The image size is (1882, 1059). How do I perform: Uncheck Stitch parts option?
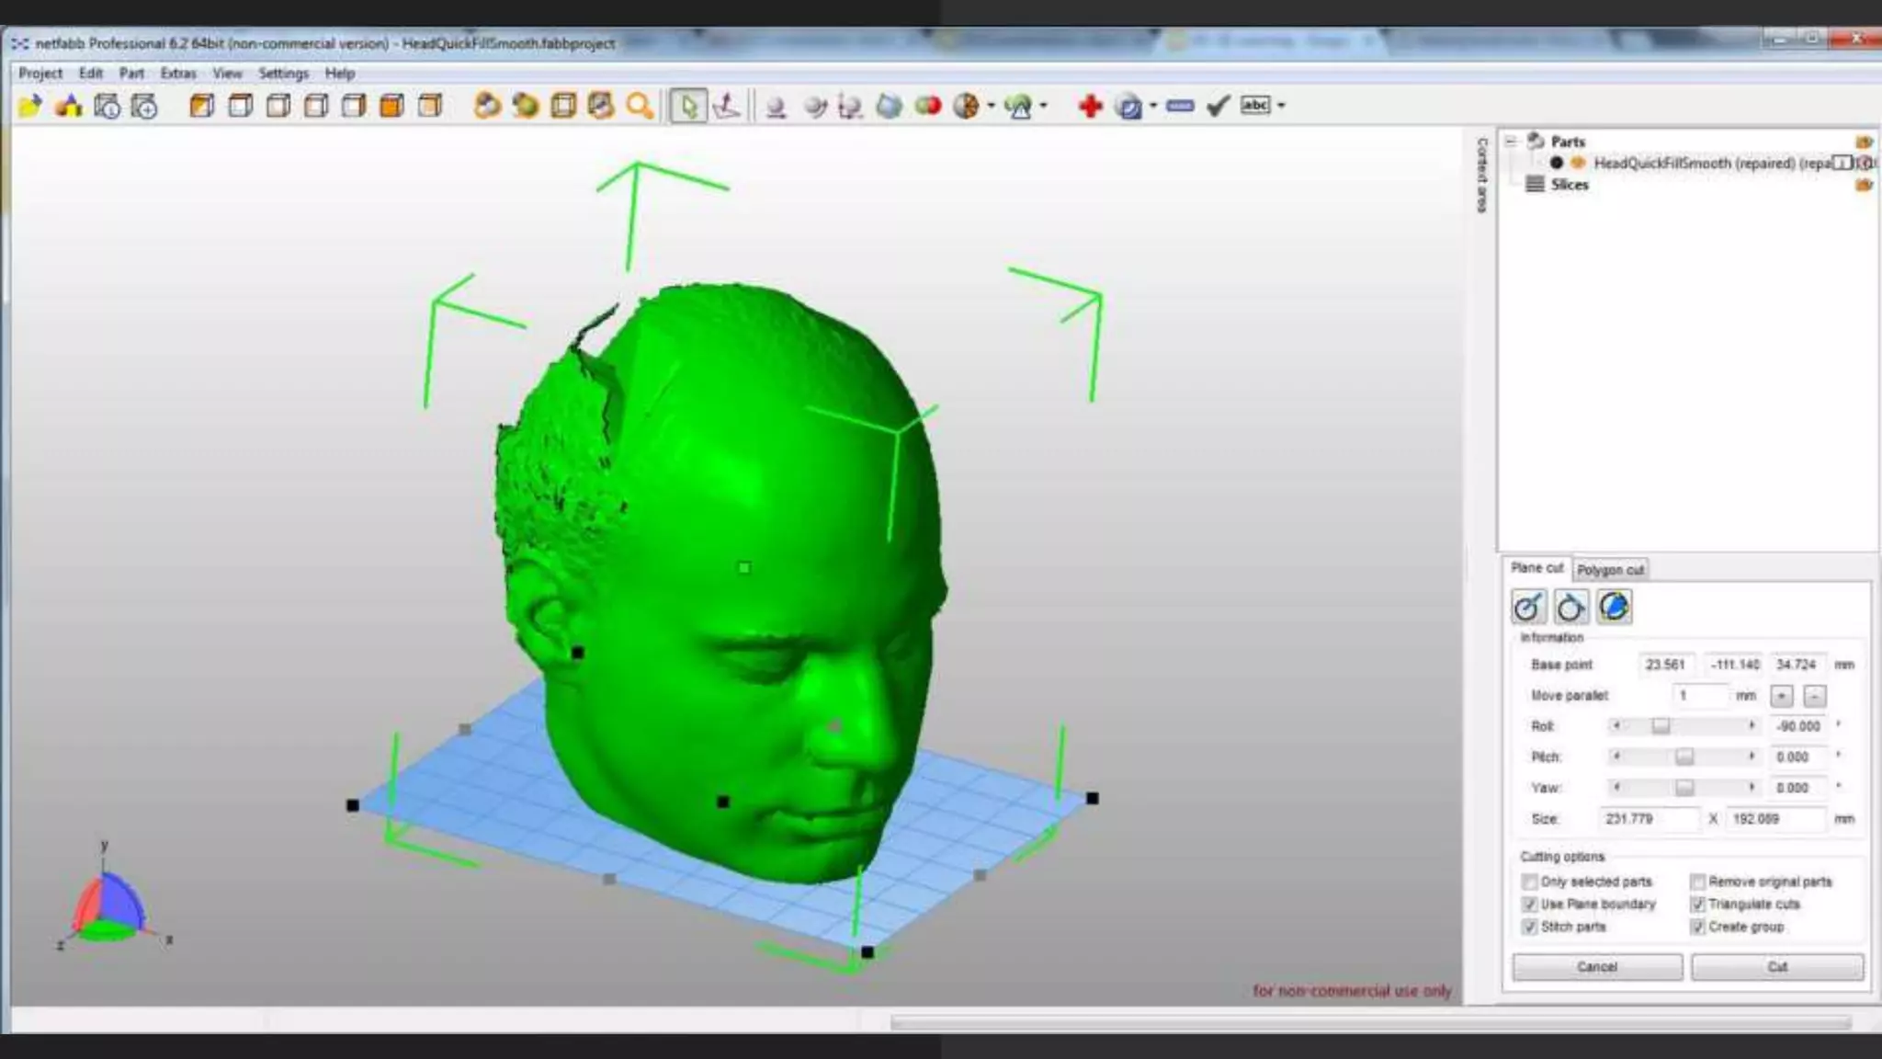[1529, 927]
